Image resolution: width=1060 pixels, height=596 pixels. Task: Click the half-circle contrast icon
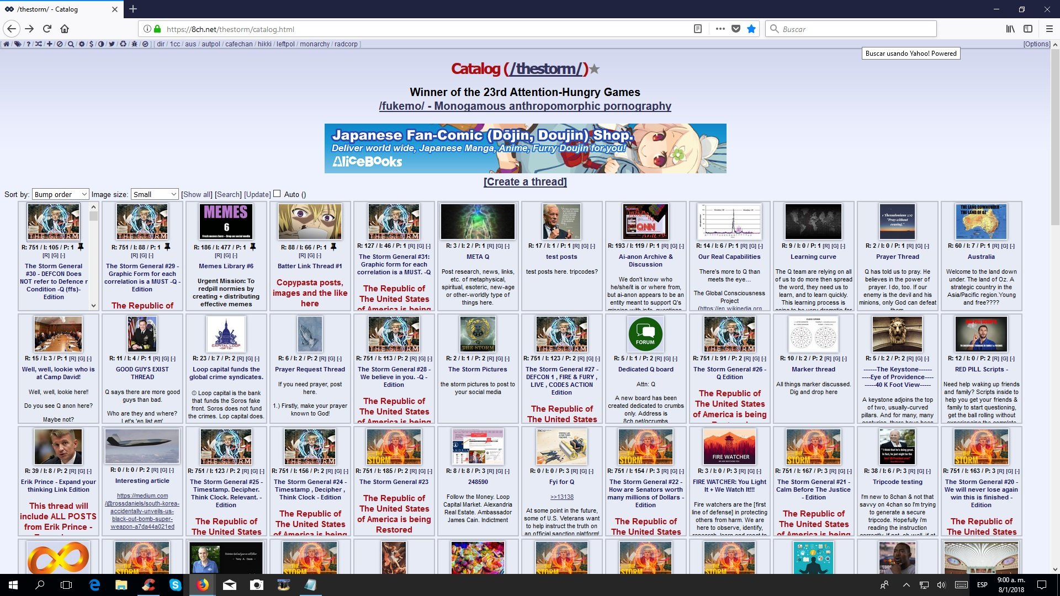pyautogui.click(x=101, y=44)
